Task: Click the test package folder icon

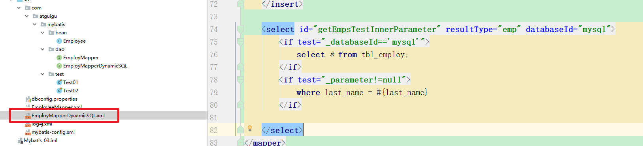Action: pos(51,74)
